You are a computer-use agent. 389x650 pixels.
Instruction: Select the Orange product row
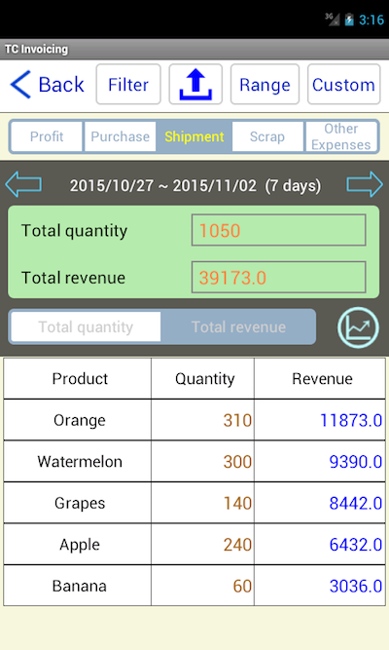(x=194, y=420)
